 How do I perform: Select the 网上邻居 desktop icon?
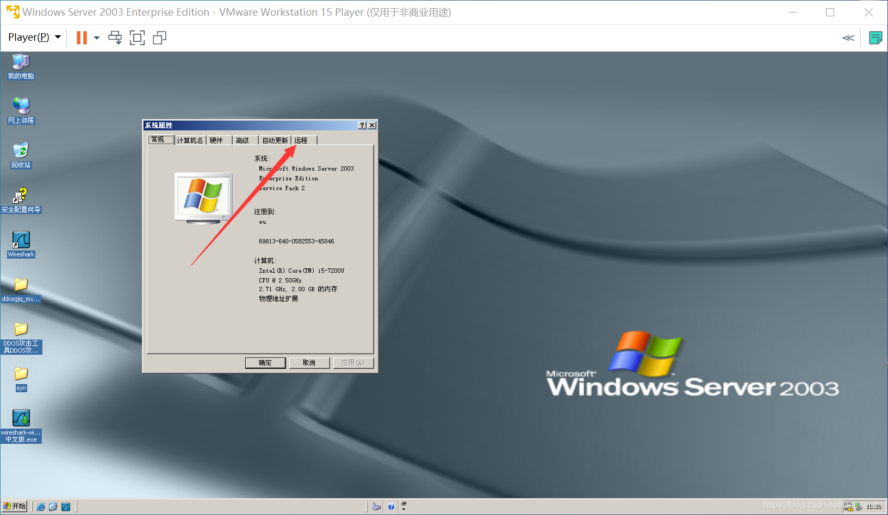[x=21, y=111]
